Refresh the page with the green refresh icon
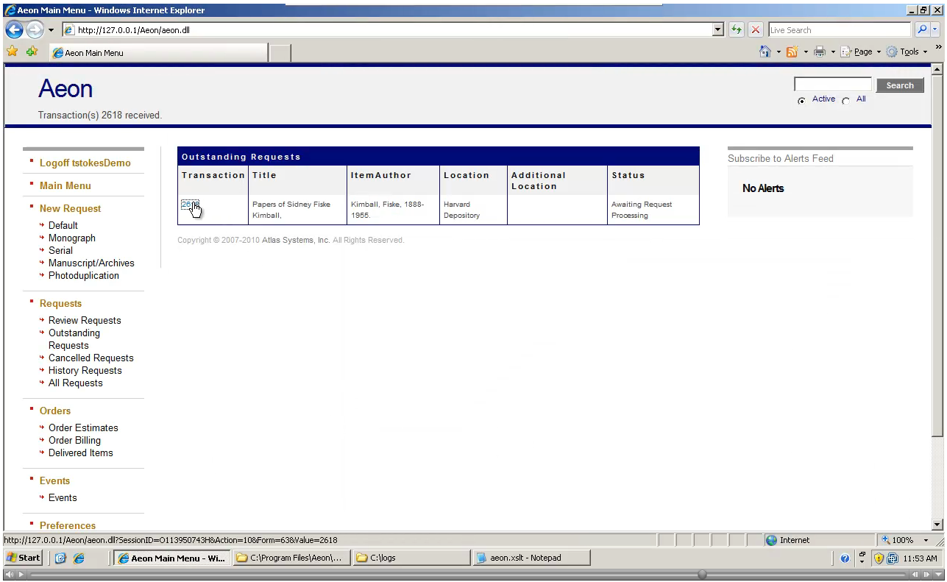947x582 pixels. click(737, 29)
